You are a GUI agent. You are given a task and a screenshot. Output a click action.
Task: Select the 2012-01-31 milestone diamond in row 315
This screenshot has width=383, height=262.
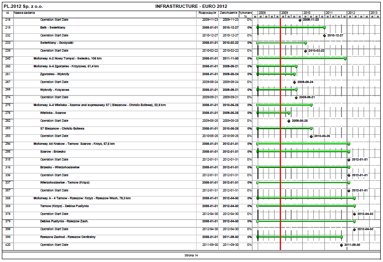click(349, 160)
